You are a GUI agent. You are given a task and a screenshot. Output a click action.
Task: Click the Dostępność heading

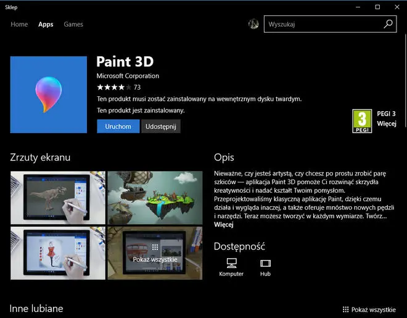click(x=239, y=246)
